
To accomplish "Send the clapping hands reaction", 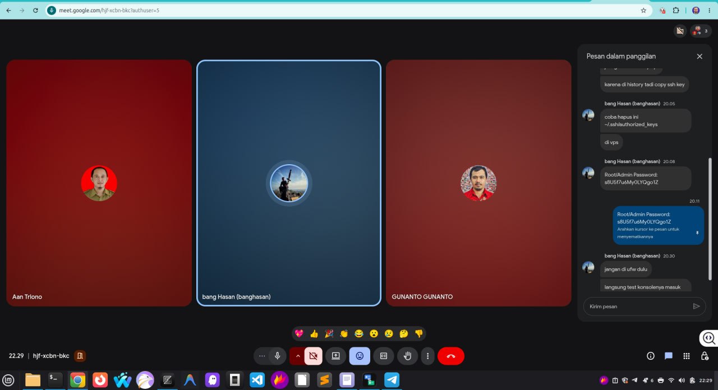I will click(344, 333).
